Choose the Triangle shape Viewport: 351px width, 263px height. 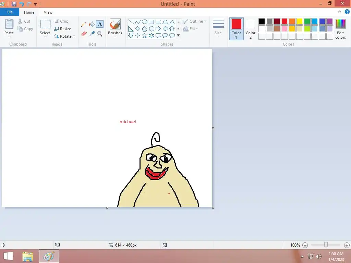tap(172, 22)
